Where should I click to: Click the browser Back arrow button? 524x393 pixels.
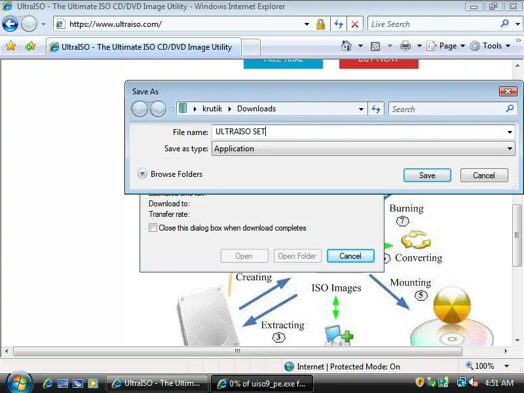point(10,24)
